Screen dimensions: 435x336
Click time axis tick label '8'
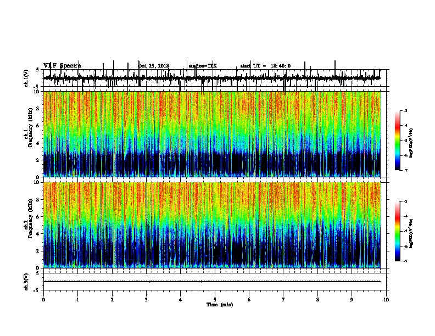317,300
